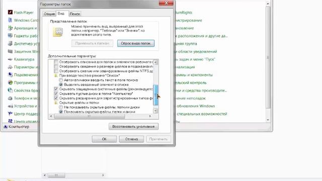Image resolution: width=322 pixels, height=181 pixels.
Task: Click the options list horizontal scrollbar right arrow
Action: click(150, 116)
